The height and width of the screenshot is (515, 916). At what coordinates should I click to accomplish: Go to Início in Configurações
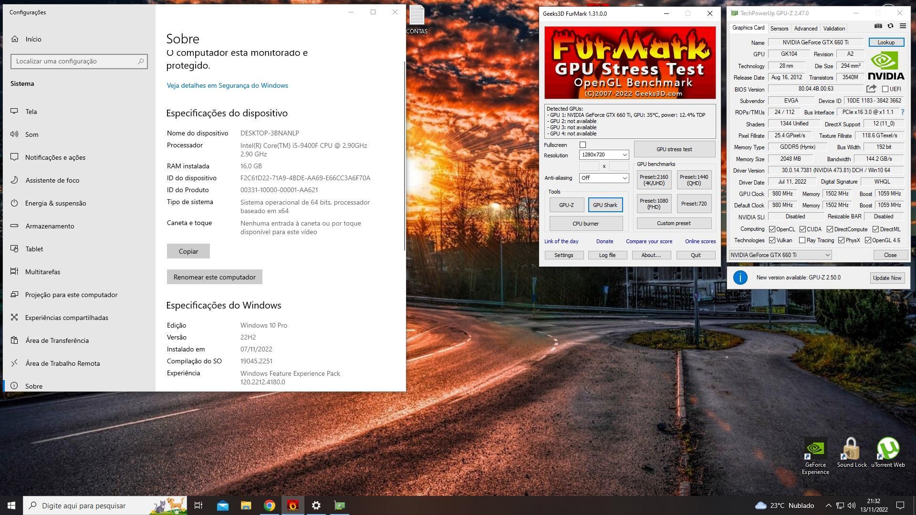point(79,39)
